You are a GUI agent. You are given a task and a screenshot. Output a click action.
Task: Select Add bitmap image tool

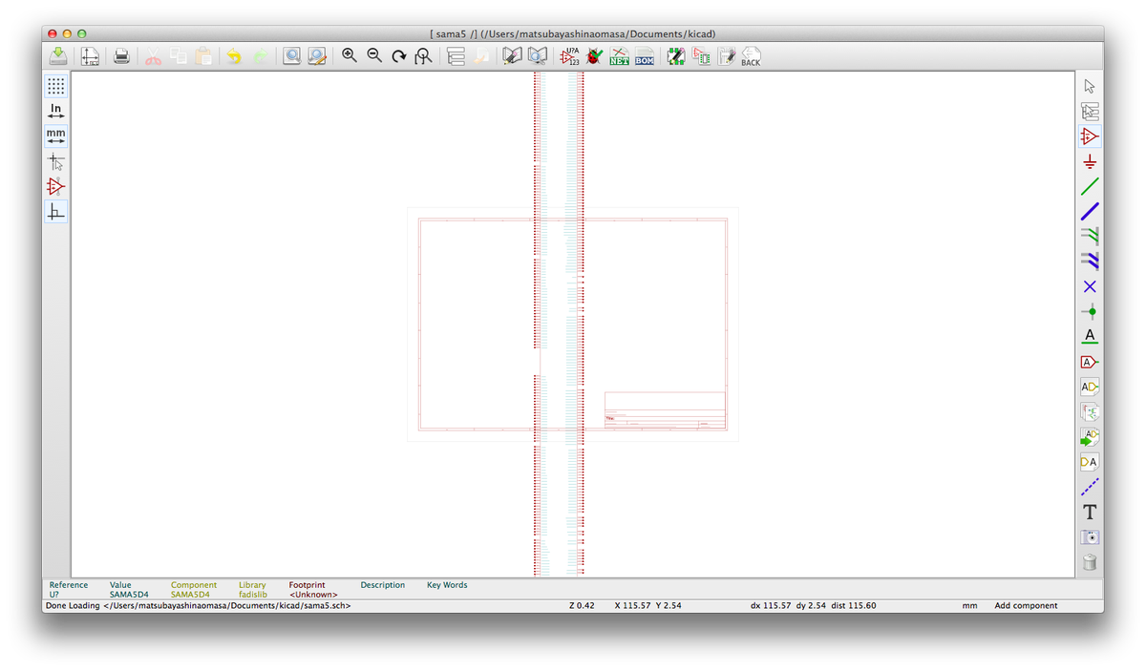[1090, 537]
